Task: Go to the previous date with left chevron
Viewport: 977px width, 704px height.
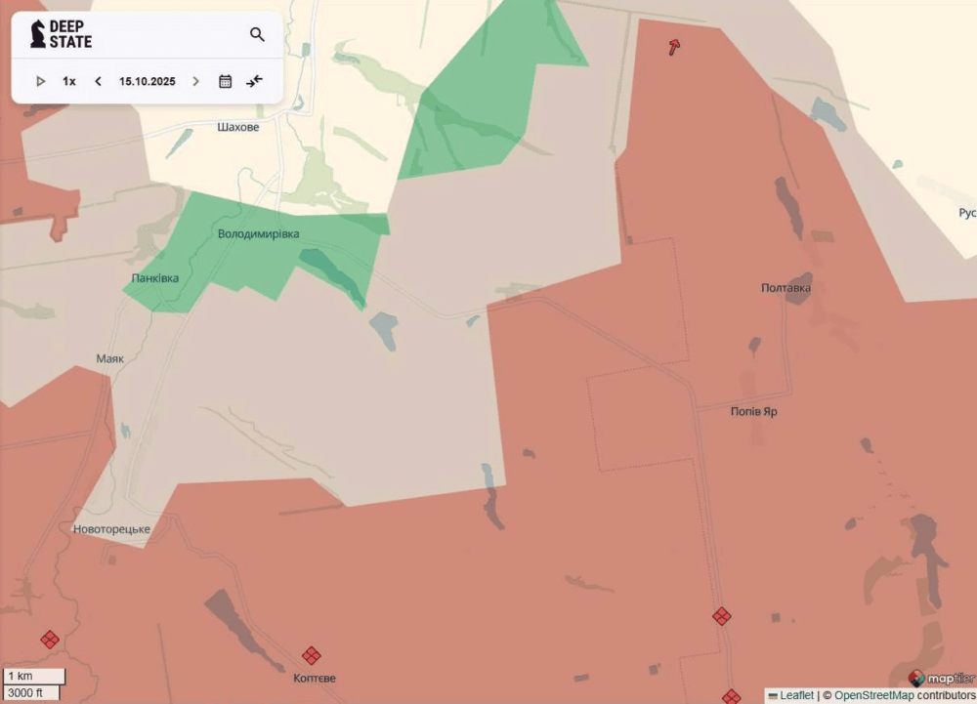Action: click(98, 81)
